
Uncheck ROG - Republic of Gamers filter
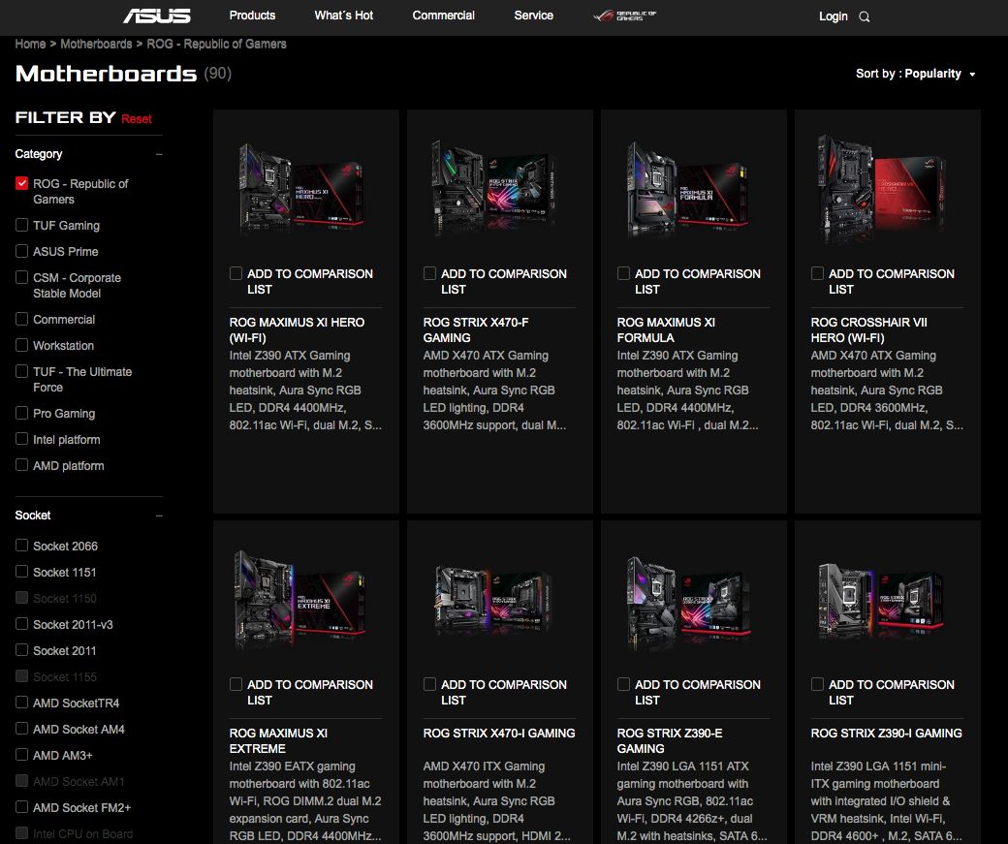pos(22,184)
